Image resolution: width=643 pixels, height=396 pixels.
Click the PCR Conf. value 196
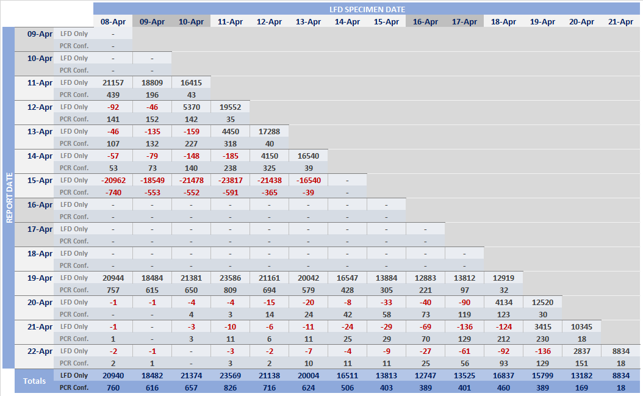tap(152, 95)
